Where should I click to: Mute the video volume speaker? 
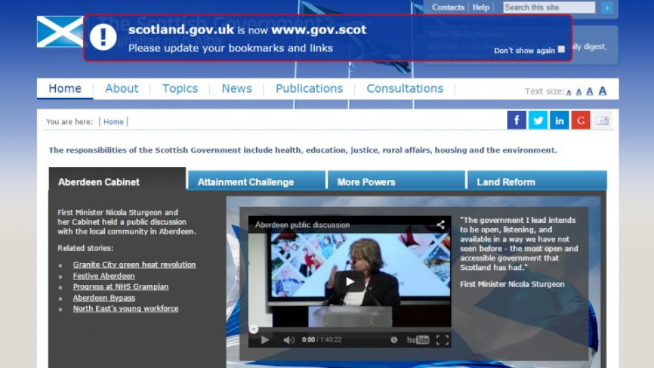(x=289, y=340)
